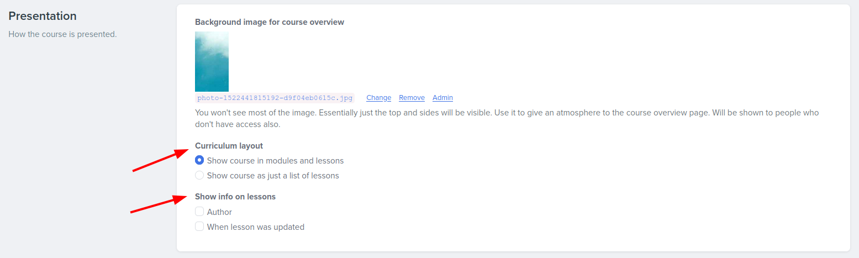Image resolution: width=859 pixels, height=258 pixels.
Task: Click the 'Show course in modules and lessons' label
Action: (x=275, y=161)
